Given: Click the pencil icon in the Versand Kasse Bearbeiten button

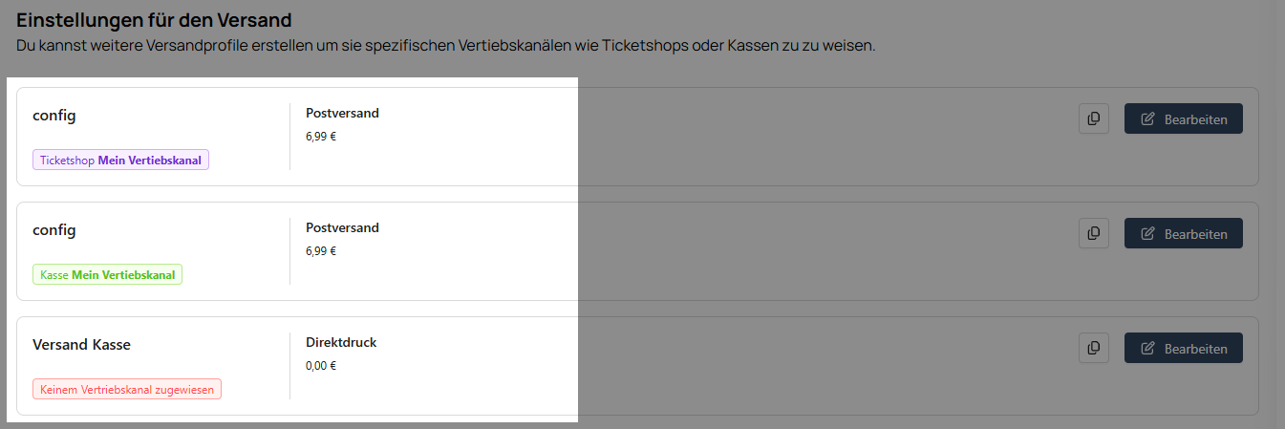Looking at the screenshot, I should 1148,348.
